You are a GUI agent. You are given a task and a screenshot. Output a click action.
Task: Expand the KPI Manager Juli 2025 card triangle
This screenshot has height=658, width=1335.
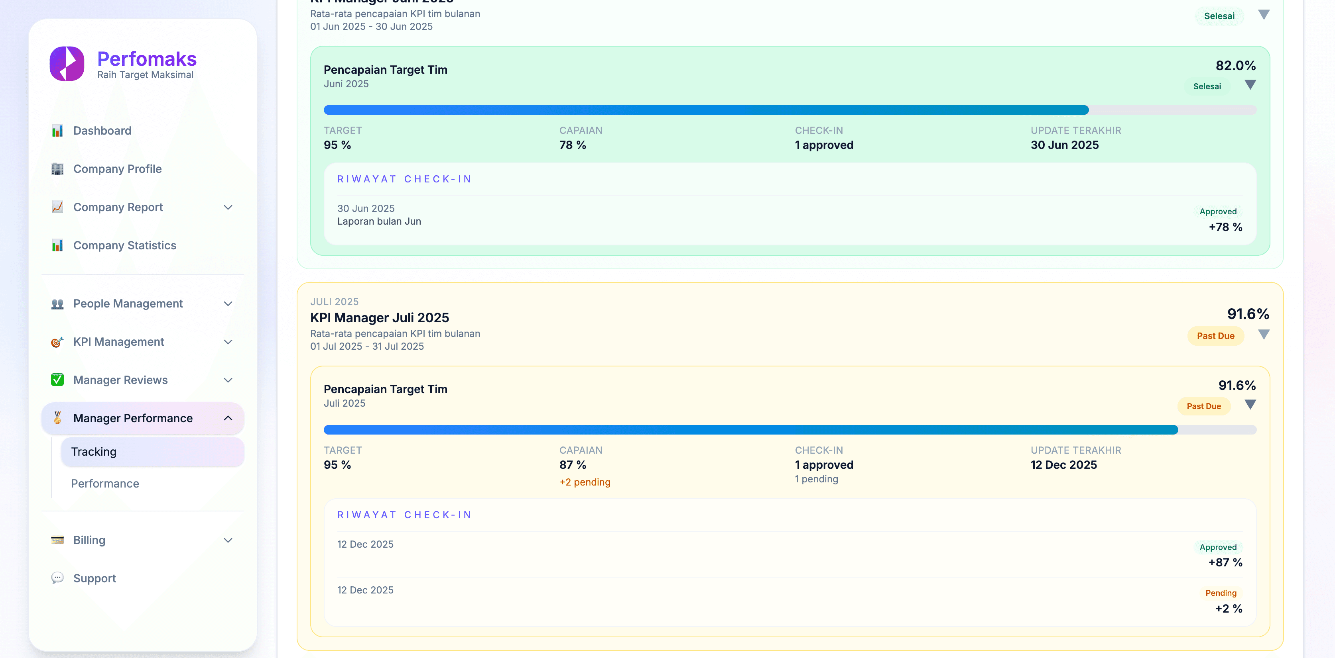pos(1264,335)
